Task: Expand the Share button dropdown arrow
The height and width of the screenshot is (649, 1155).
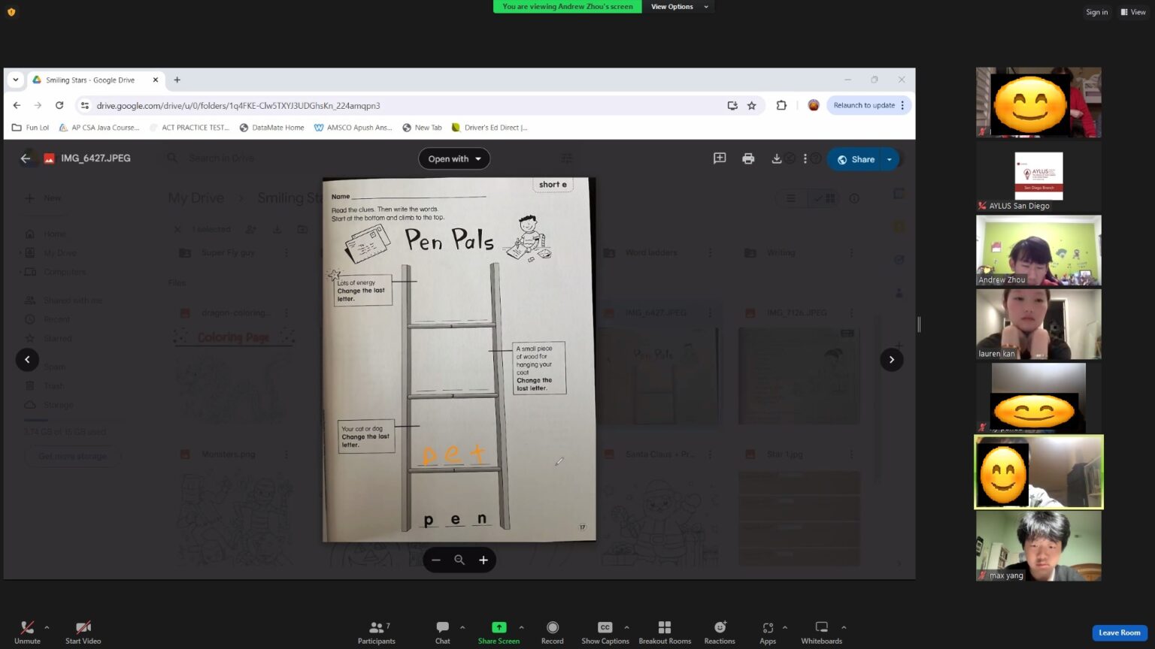Action: (890, 159)
